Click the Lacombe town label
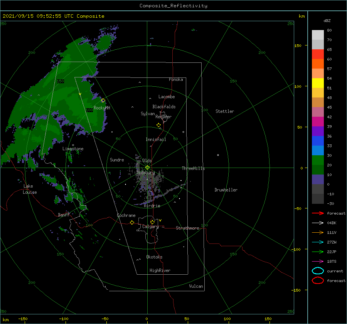 coord(167,97)
